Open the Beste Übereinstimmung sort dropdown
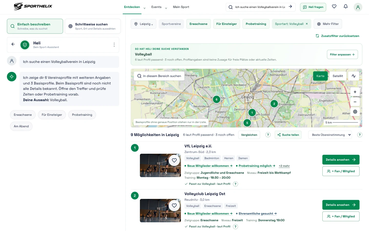This screenshot has width=369, height=231. tap(330, 135)
